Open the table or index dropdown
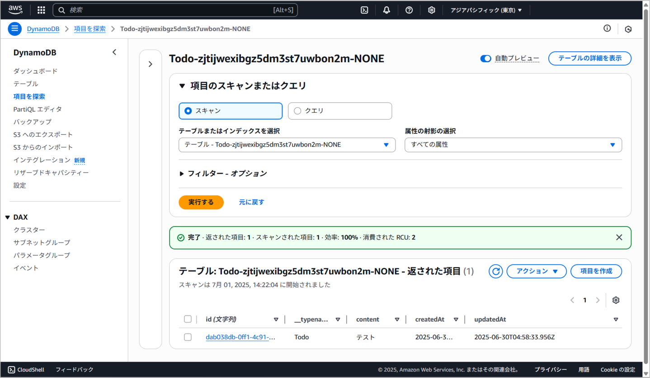The image size is (650, 378). coord(287,145)
